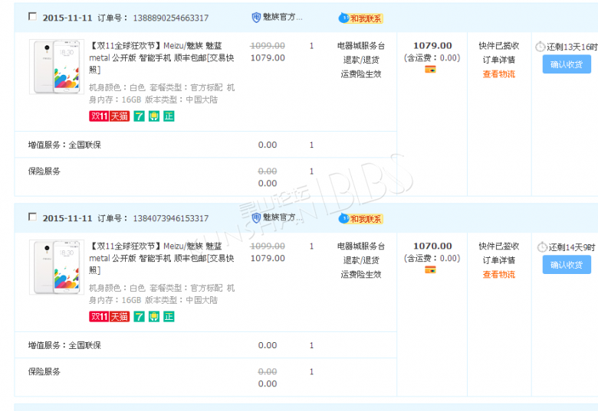The width and height of the screenshot is (598, 411).
Task: Click 双11 red badge in order 1384073946153317
Action: pos(99,317)
